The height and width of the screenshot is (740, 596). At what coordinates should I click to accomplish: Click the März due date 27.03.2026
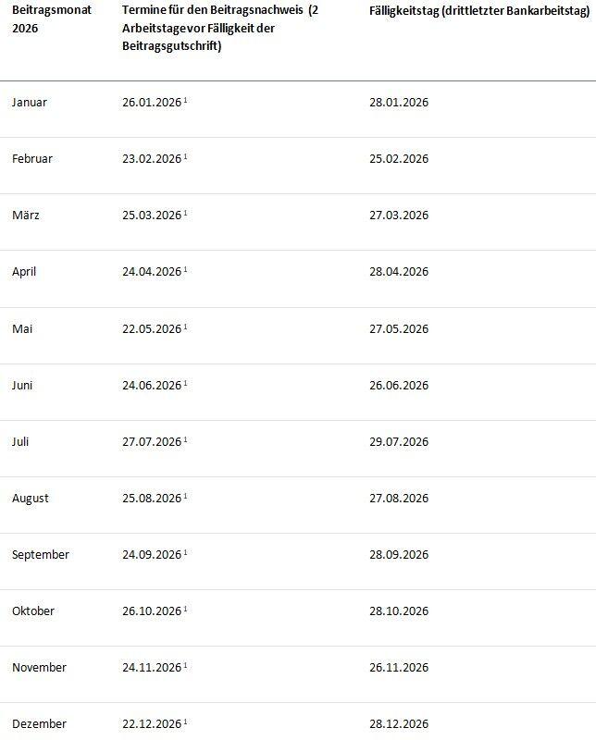click(x=399, y=216)
